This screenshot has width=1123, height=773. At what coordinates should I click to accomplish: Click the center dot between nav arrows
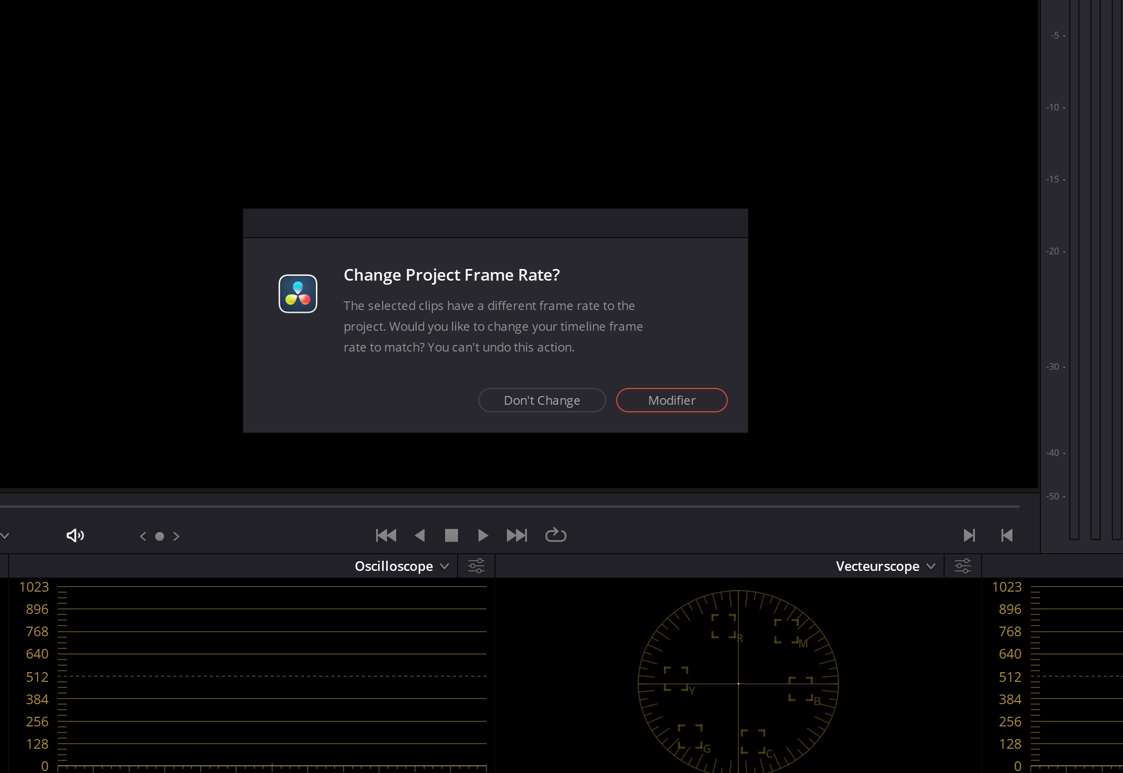(x=160, y=536)
